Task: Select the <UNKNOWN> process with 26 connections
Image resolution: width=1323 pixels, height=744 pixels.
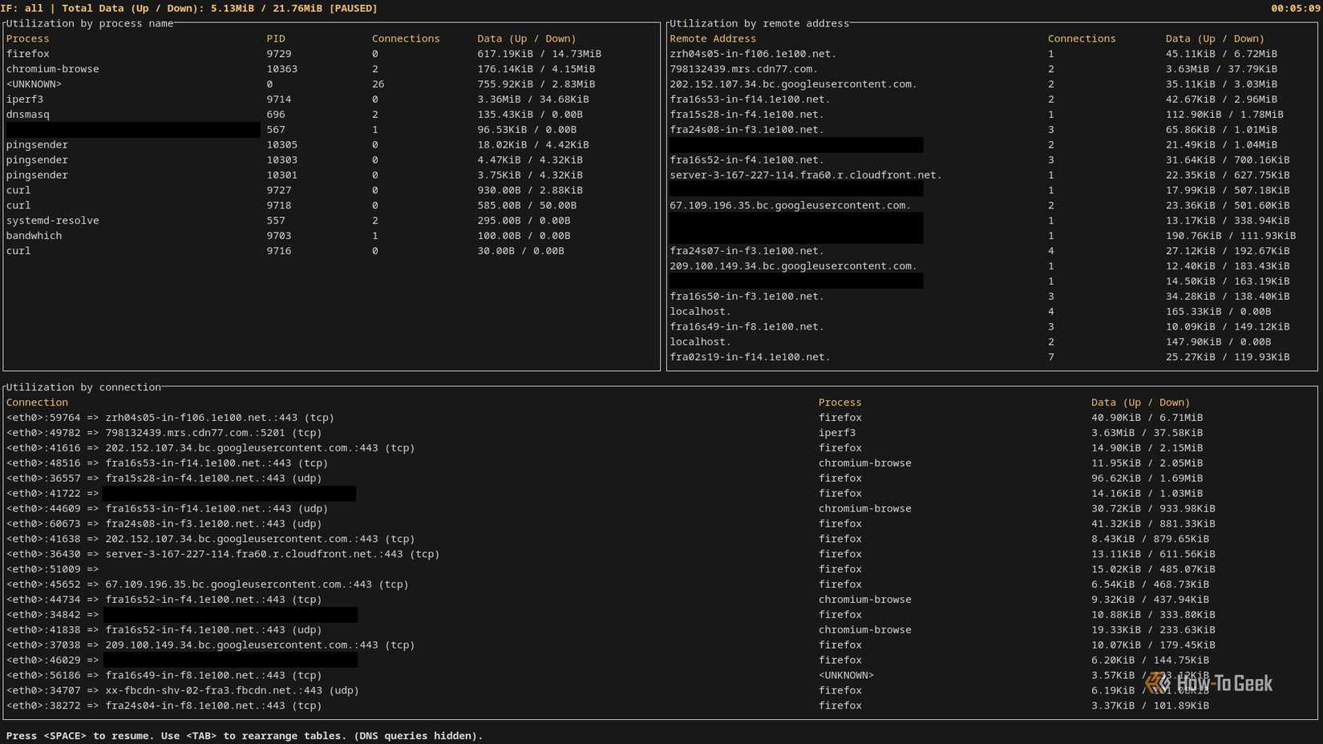Action: [x=38, y=83]
